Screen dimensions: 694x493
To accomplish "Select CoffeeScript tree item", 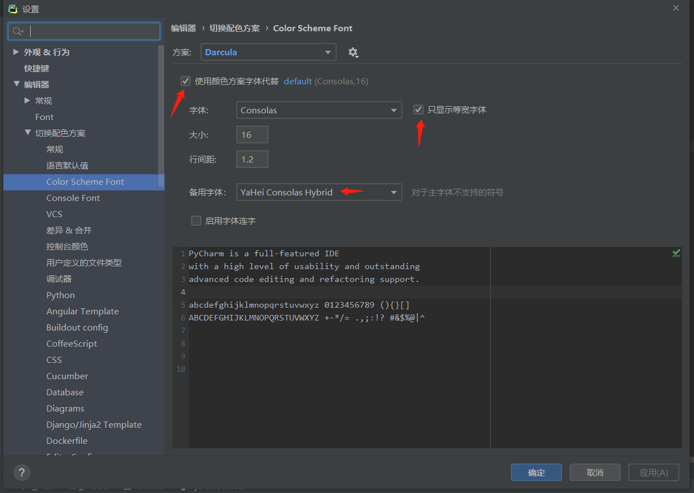I will (71, 343).
